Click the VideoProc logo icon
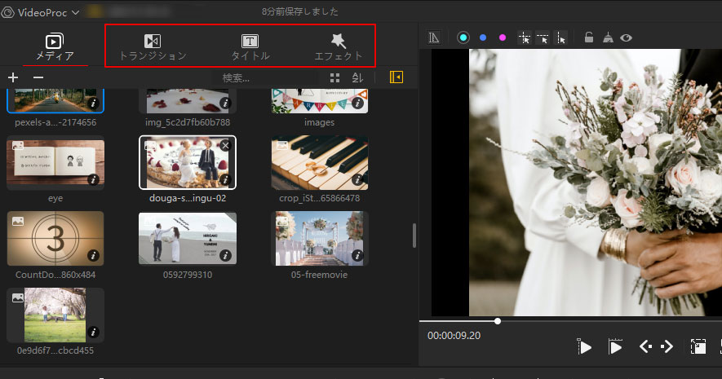 click(8, 12)
